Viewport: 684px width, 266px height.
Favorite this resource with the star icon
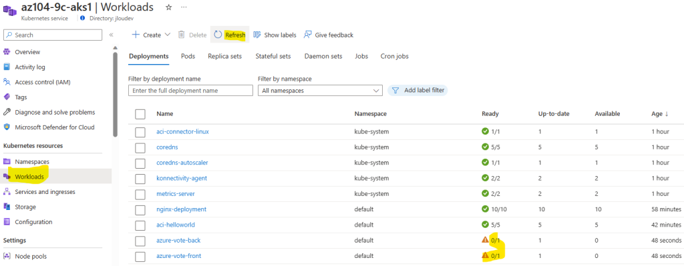169,7
